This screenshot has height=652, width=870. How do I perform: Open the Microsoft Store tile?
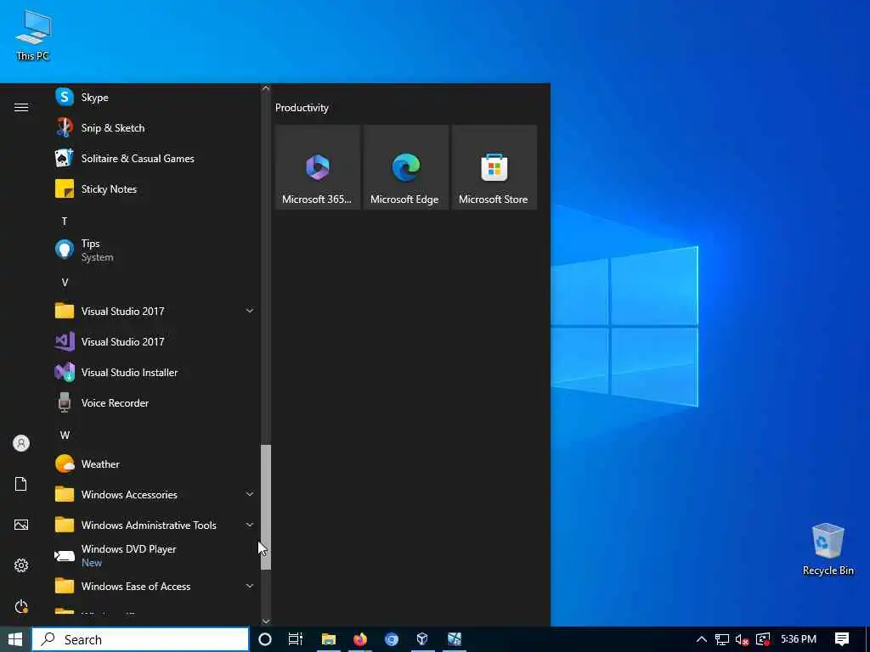point(494,167)
